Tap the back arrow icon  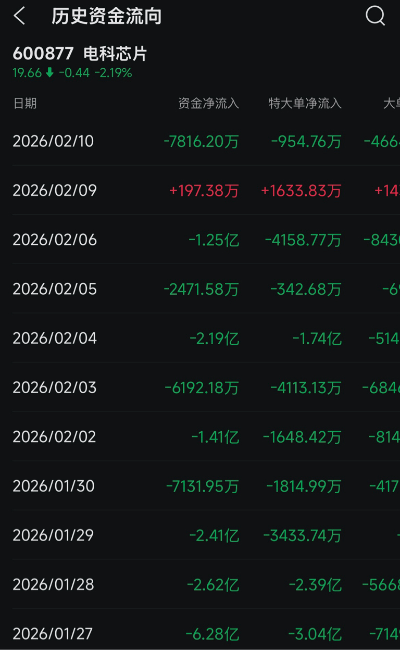(19, 16)
